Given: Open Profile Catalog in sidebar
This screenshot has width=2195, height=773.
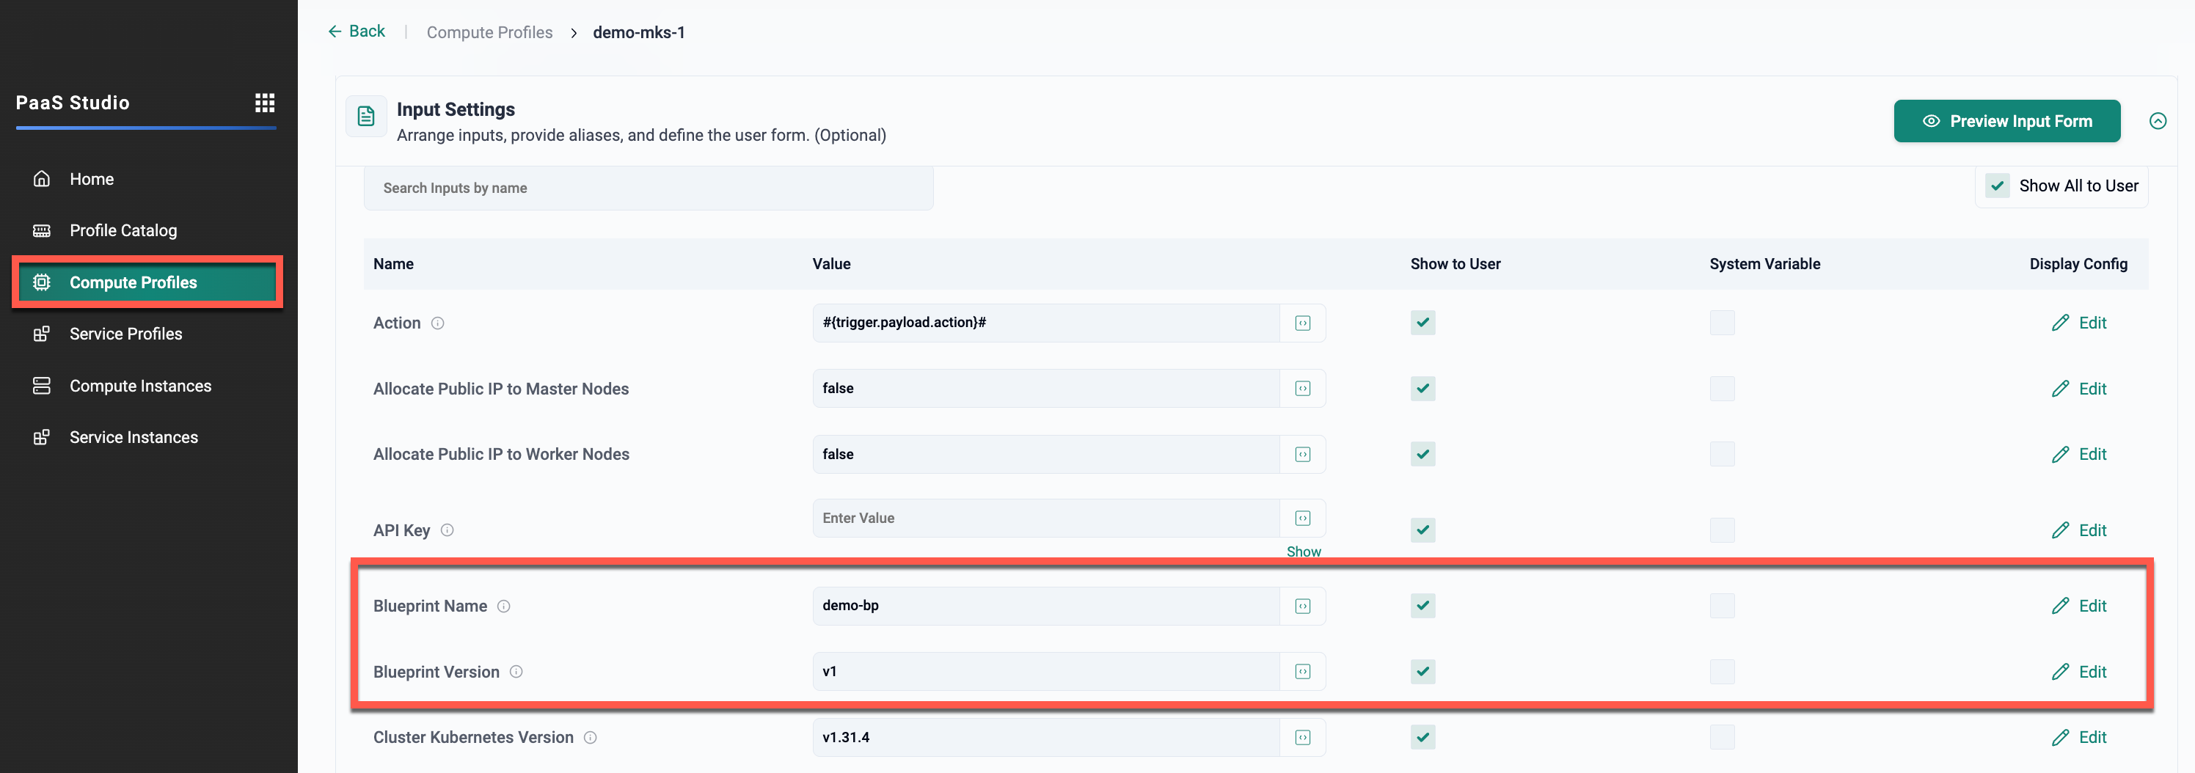Looking at the screenshot, I should pos(123,230).
